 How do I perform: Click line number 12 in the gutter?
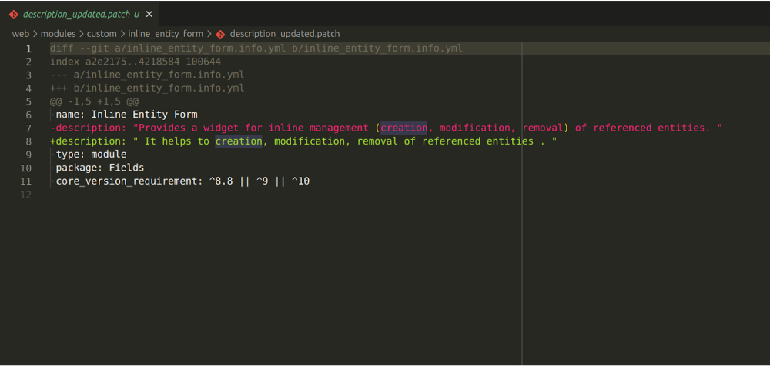(x=26, y=195)
